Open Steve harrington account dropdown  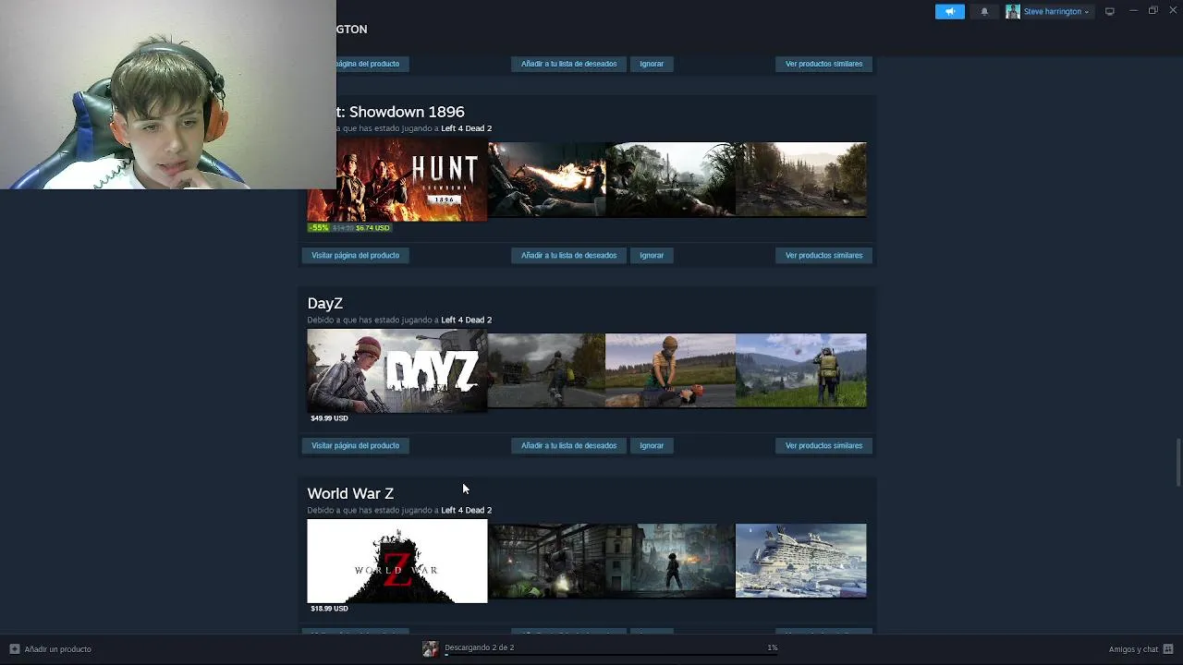1056,11
